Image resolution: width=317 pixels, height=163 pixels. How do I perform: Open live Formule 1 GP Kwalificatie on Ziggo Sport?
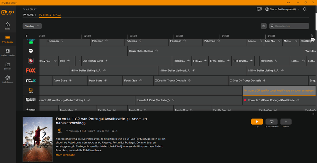tap(279, 100)
